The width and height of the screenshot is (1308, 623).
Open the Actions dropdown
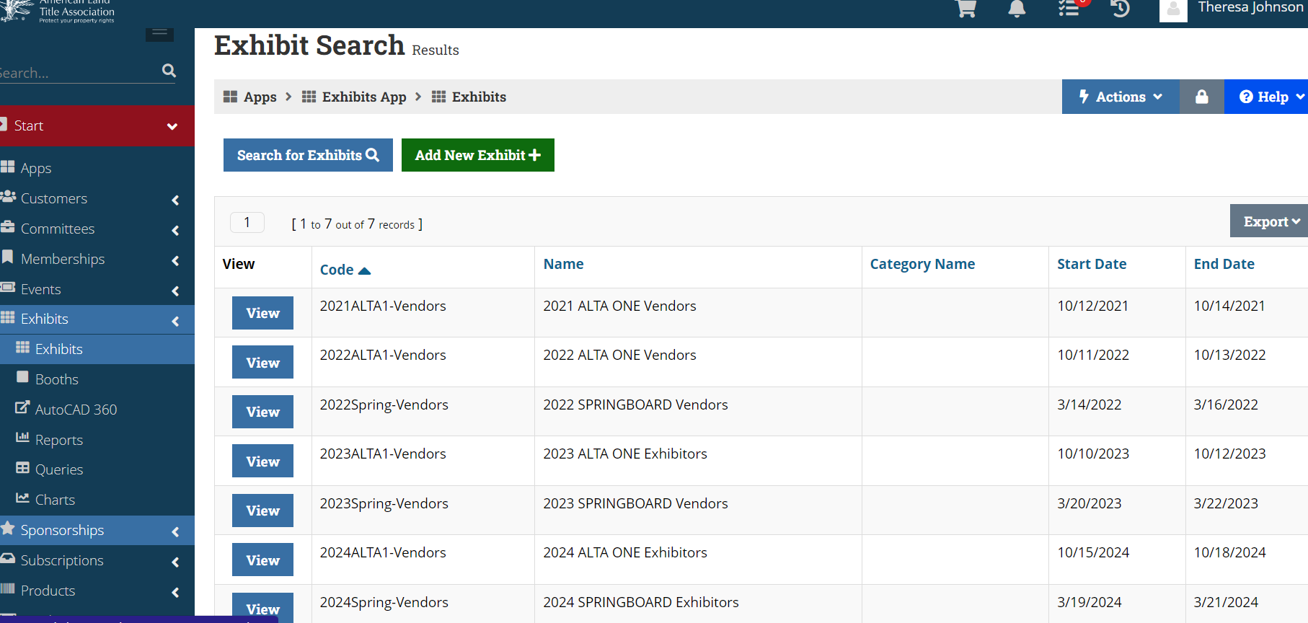(x=1121, y=97)
